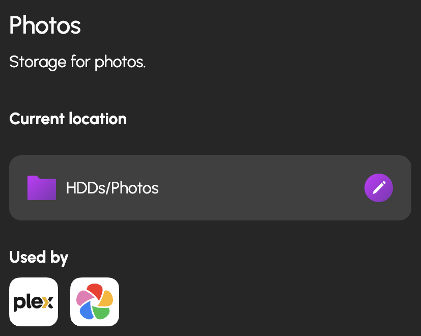Viewport: 421px width, 336px height.
Task: Click the "location" word in section header
Action: click(x=99, y=119)
